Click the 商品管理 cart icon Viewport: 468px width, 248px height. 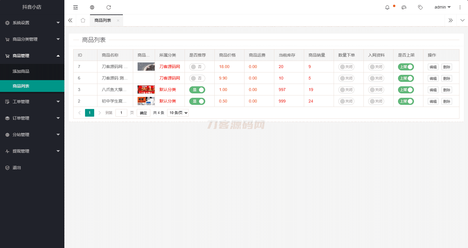(7, 56)
